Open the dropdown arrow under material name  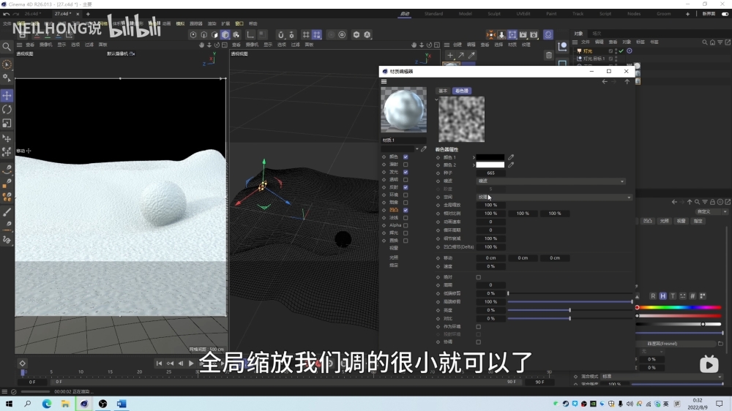417,148
